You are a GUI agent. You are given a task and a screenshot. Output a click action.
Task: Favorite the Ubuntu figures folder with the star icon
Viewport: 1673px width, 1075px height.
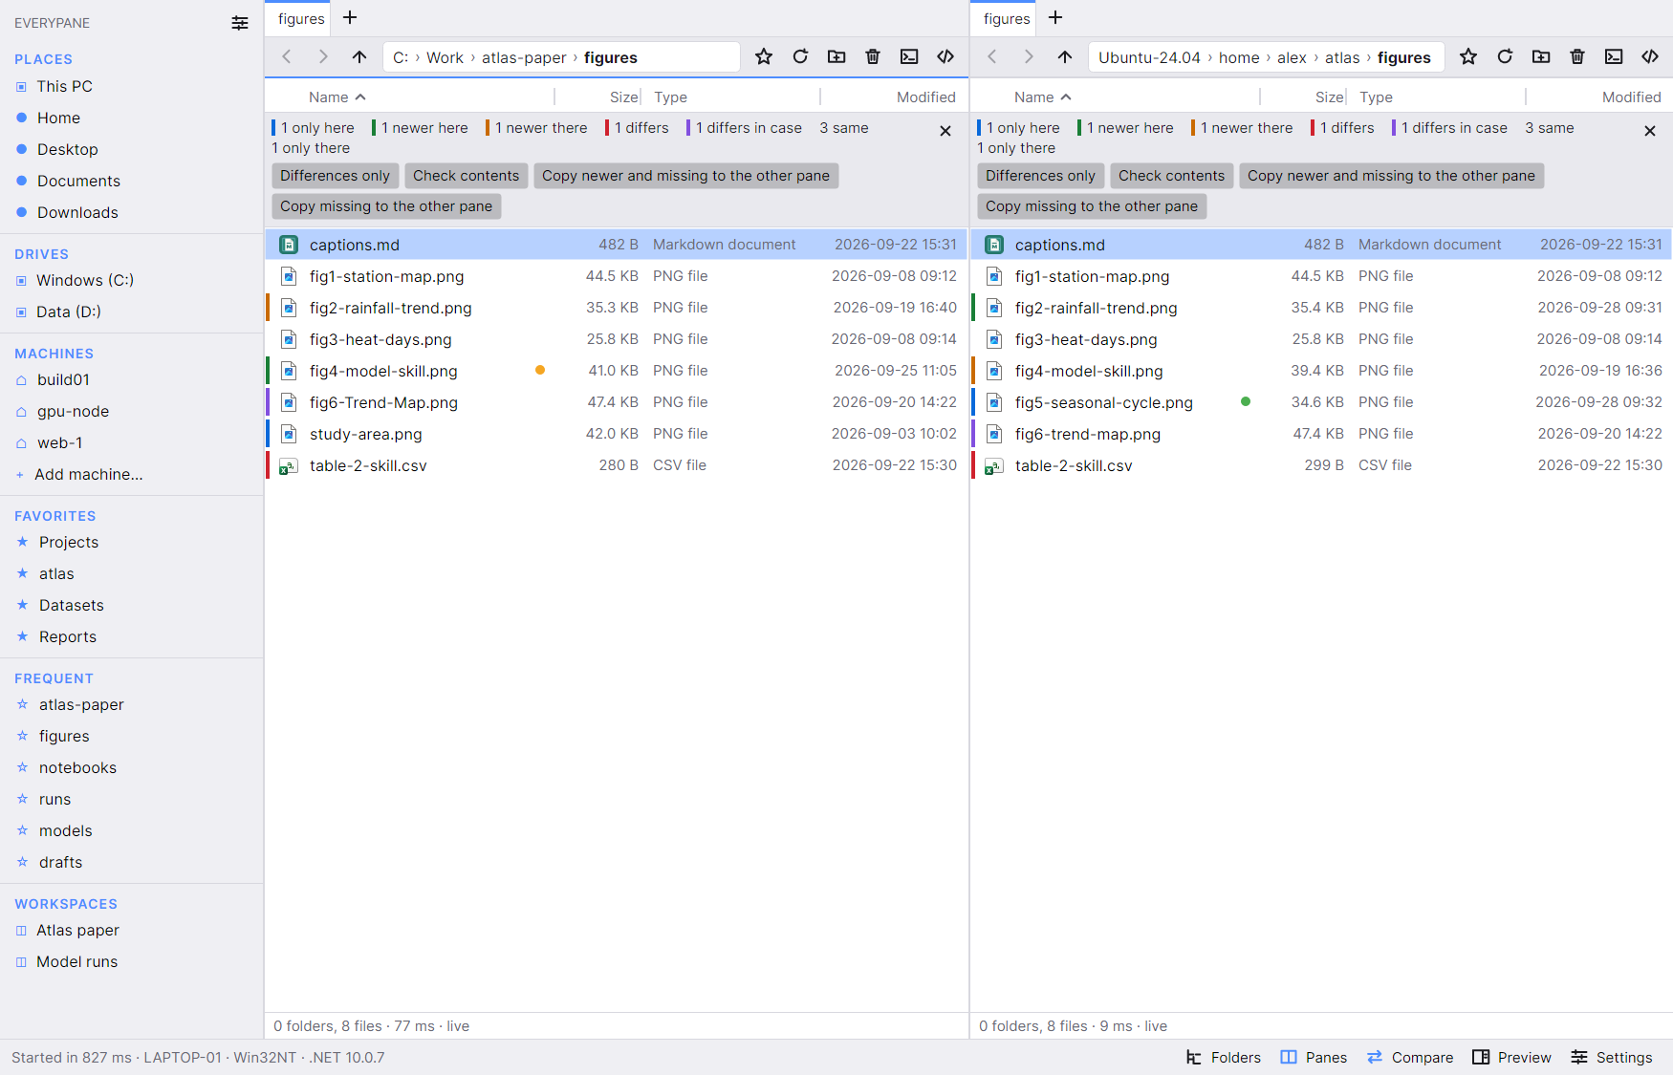(x=1468, y=57)
